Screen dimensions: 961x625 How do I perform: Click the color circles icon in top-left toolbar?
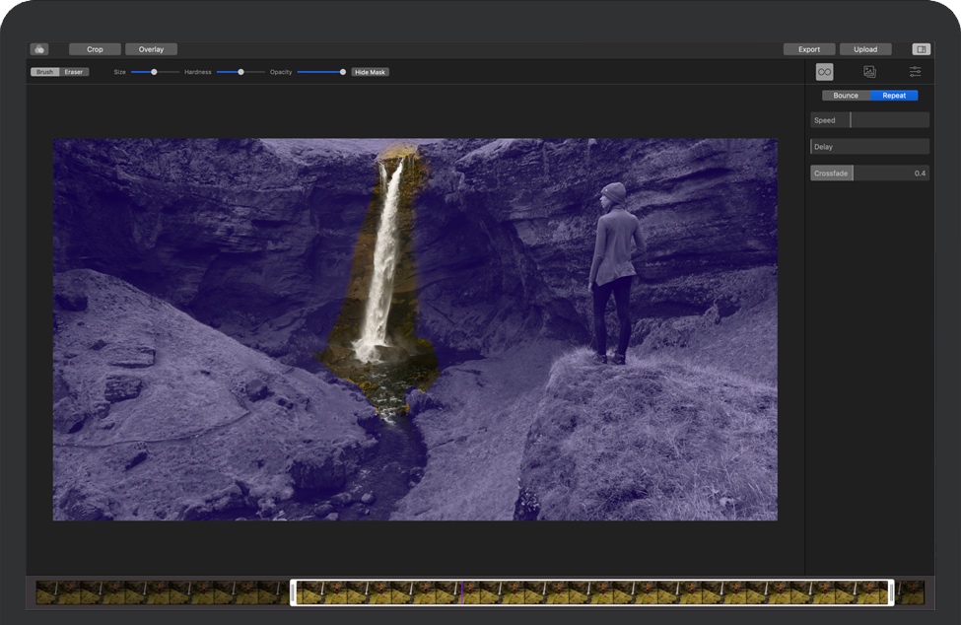point(38,49)
